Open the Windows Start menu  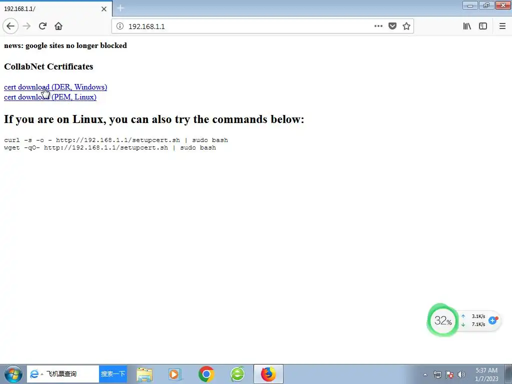pos(13,374)
